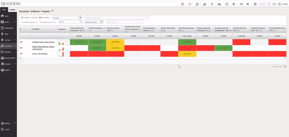Click the Filter Portfolio field

[x=124, y=22]
